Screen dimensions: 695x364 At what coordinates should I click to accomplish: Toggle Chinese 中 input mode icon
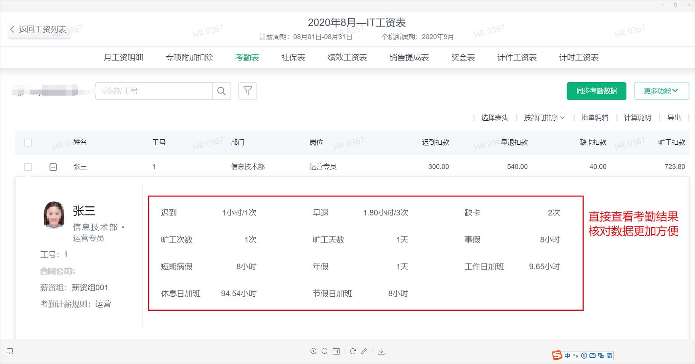(x=567, y=356)
